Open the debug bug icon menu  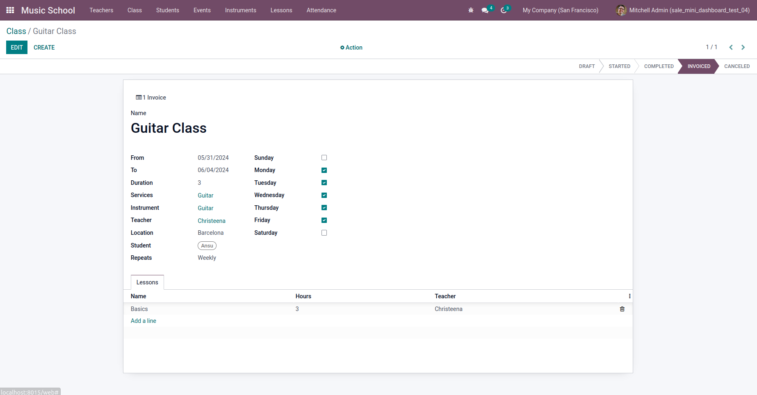point(471,10)
